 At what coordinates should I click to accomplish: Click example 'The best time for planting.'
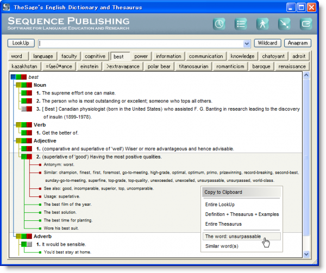pos(68,220)
